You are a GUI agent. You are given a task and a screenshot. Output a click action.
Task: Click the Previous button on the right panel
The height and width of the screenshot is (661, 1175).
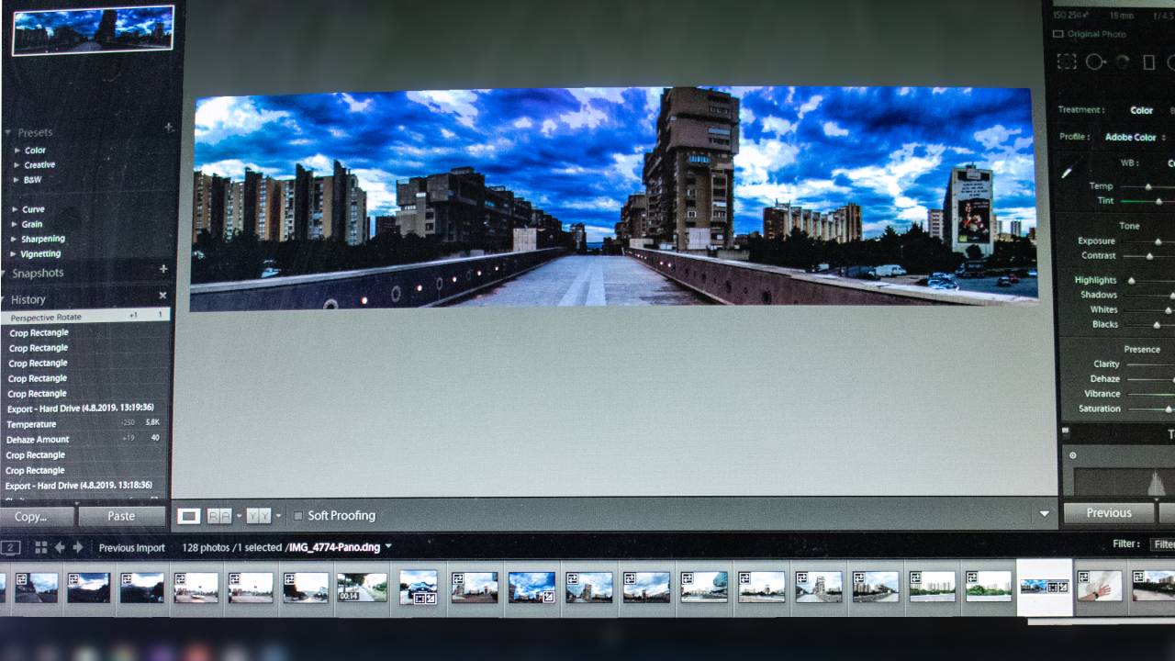pos(1108,512)
